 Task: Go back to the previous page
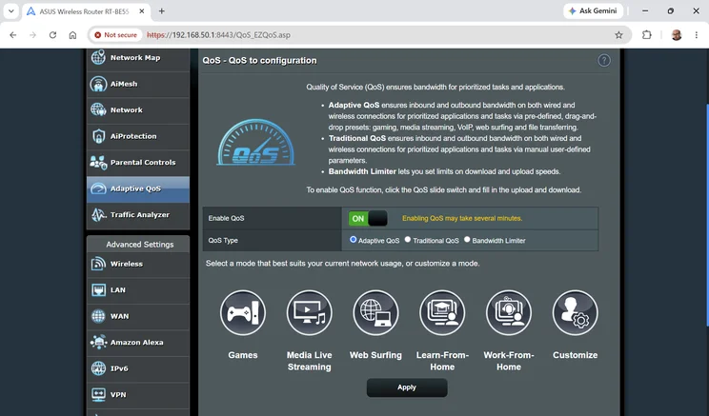click(13, 35)
